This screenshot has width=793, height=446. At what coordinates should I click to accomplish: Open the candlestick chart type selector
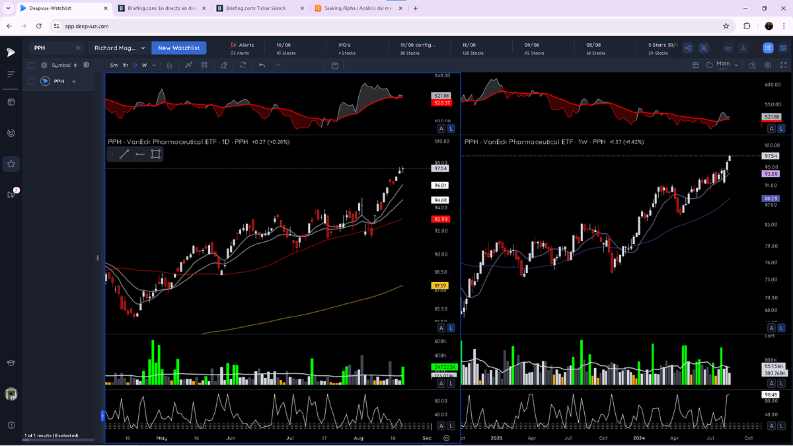(170, 65)
